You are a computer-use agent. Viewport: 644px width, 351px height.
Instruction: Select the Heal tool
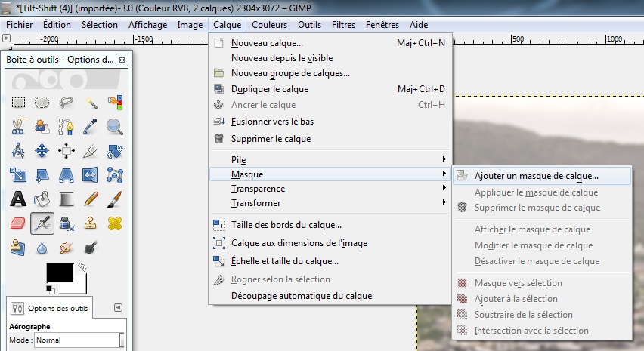click(x=114, y=223)
